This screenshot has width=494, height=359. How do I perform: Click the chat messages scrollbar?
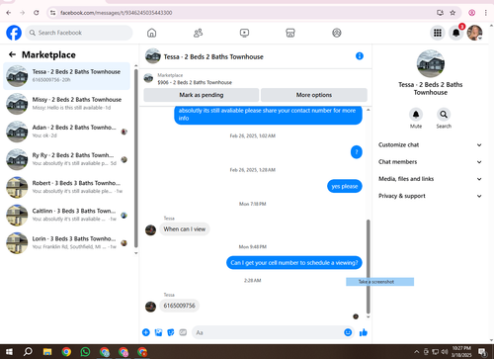click(x=369, y=266)
